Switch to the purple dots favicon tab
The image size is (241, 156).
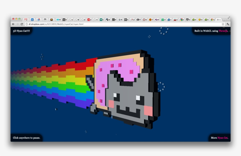(x=157, y=20)
